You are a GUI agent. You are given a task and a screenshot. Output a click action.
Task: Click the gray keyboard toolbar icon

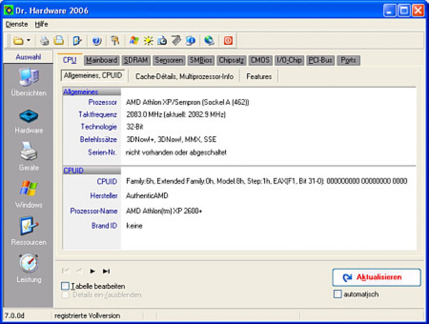click(x=176, y=41)
